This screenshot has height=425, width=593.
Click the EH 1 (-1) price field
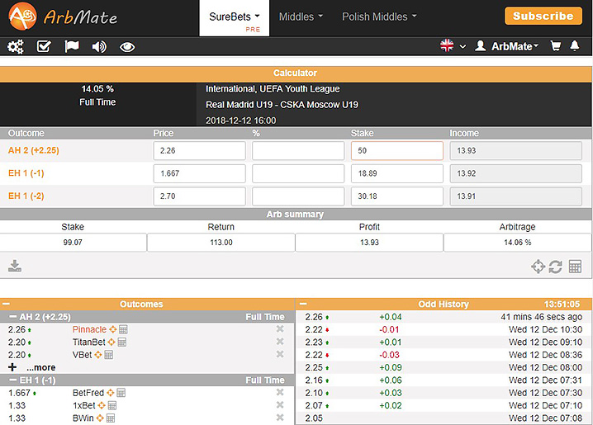point(200,173)
